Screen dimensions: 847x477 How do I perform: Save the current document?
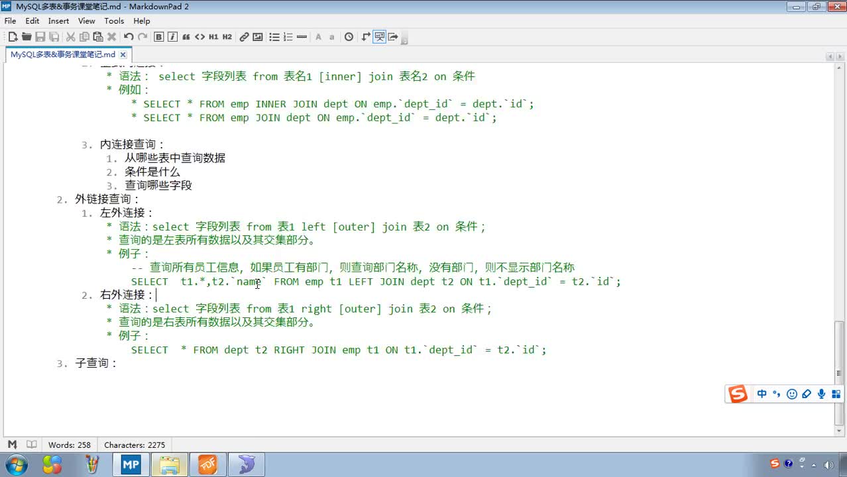click(x=40, y=37)
